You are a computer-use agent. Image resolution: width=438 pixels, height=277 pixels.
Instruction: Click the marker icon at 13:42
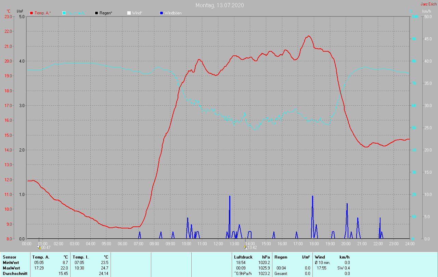(x=245, y=247)
